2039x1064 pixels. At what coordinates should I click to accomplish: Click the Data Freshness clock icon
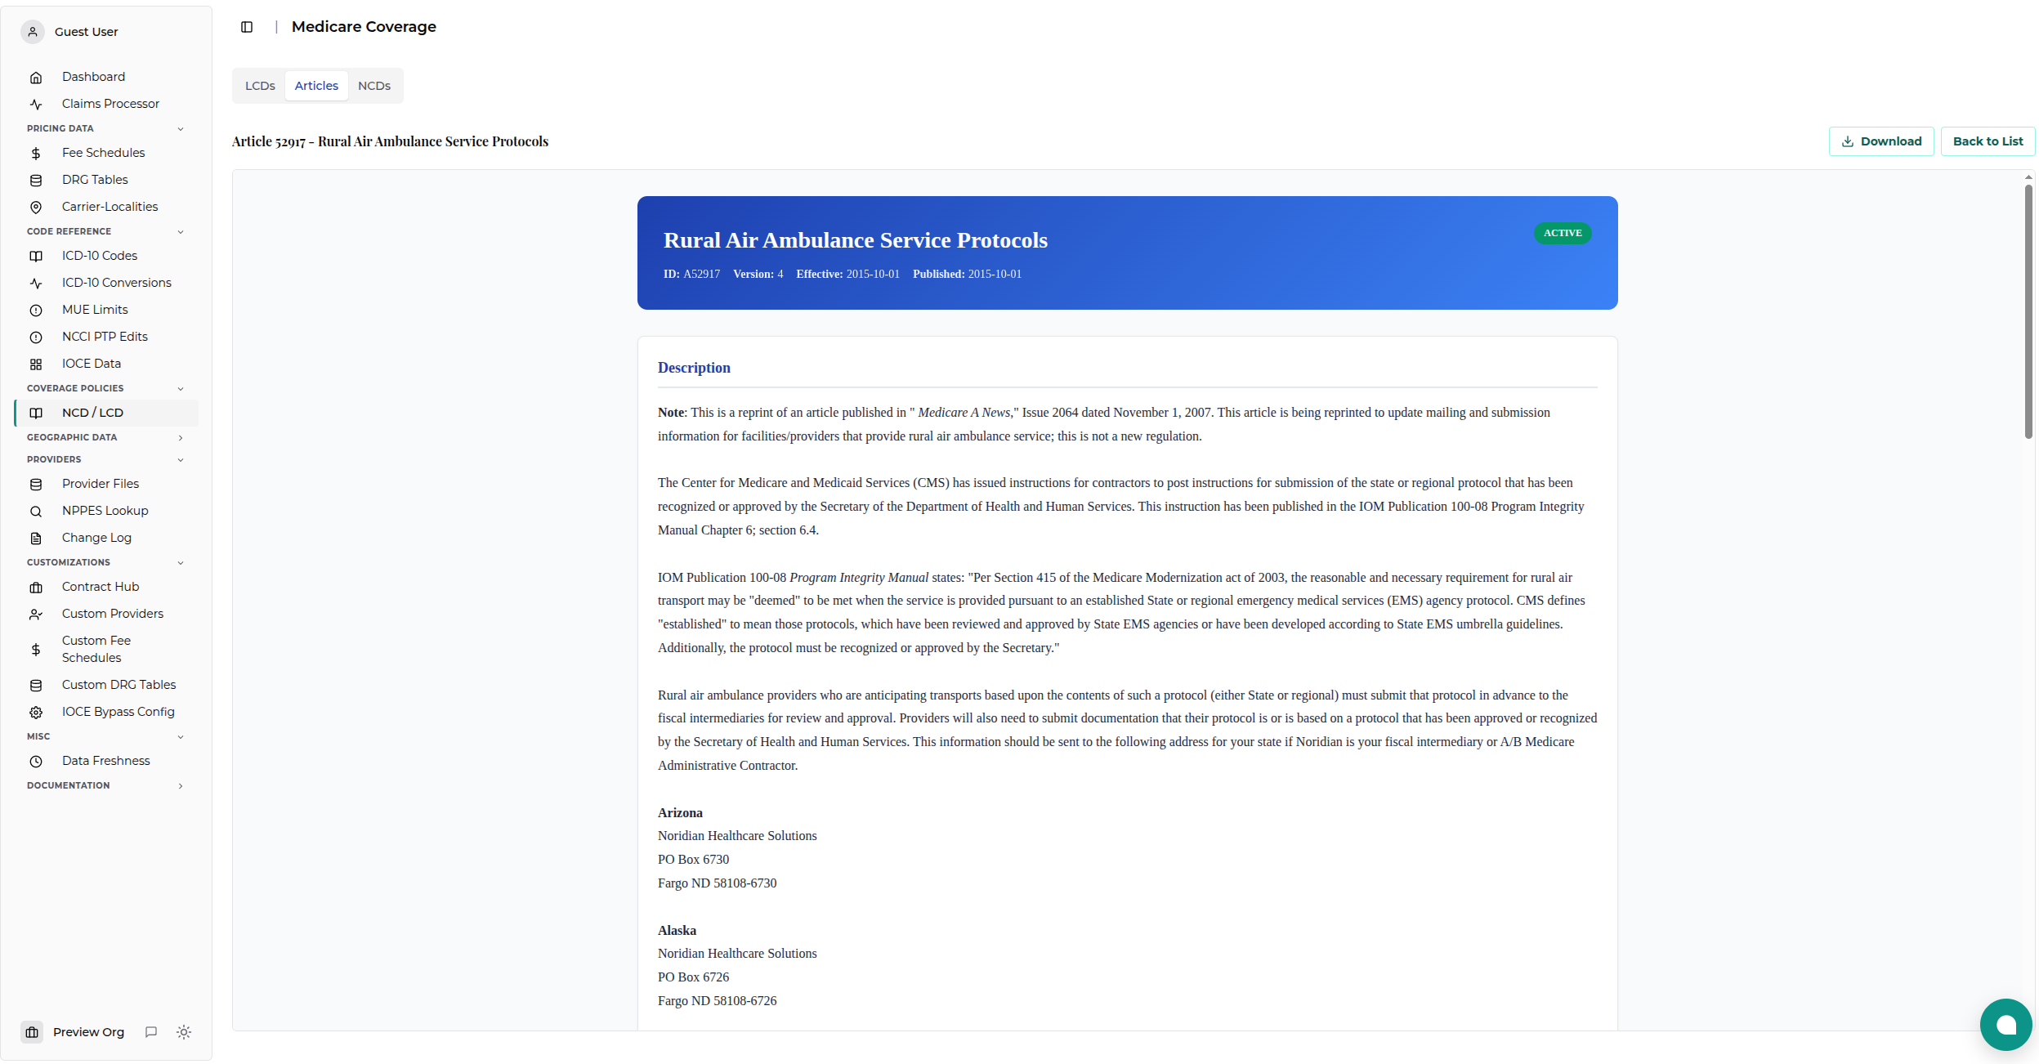click(x=36, y=762)
